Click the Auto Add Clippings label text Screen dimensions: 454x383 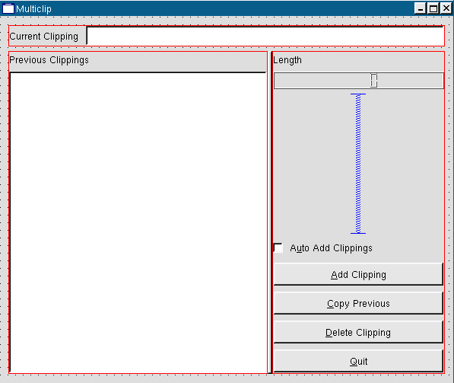[x=331, y=248]
